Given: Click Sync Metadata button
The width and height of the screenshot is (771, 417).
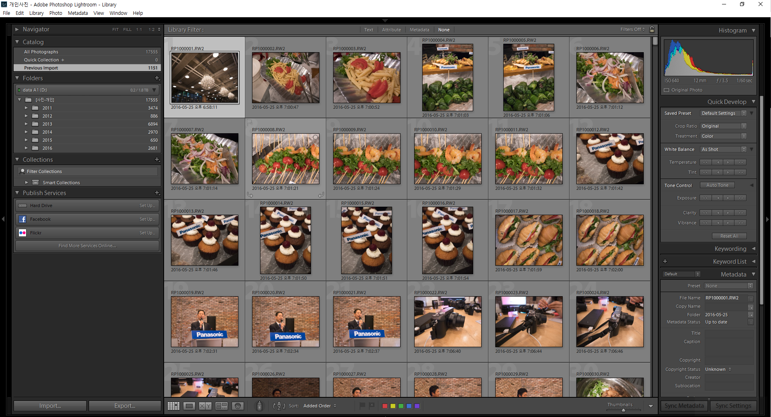Looking at the screenshot, I should [684, 406].
